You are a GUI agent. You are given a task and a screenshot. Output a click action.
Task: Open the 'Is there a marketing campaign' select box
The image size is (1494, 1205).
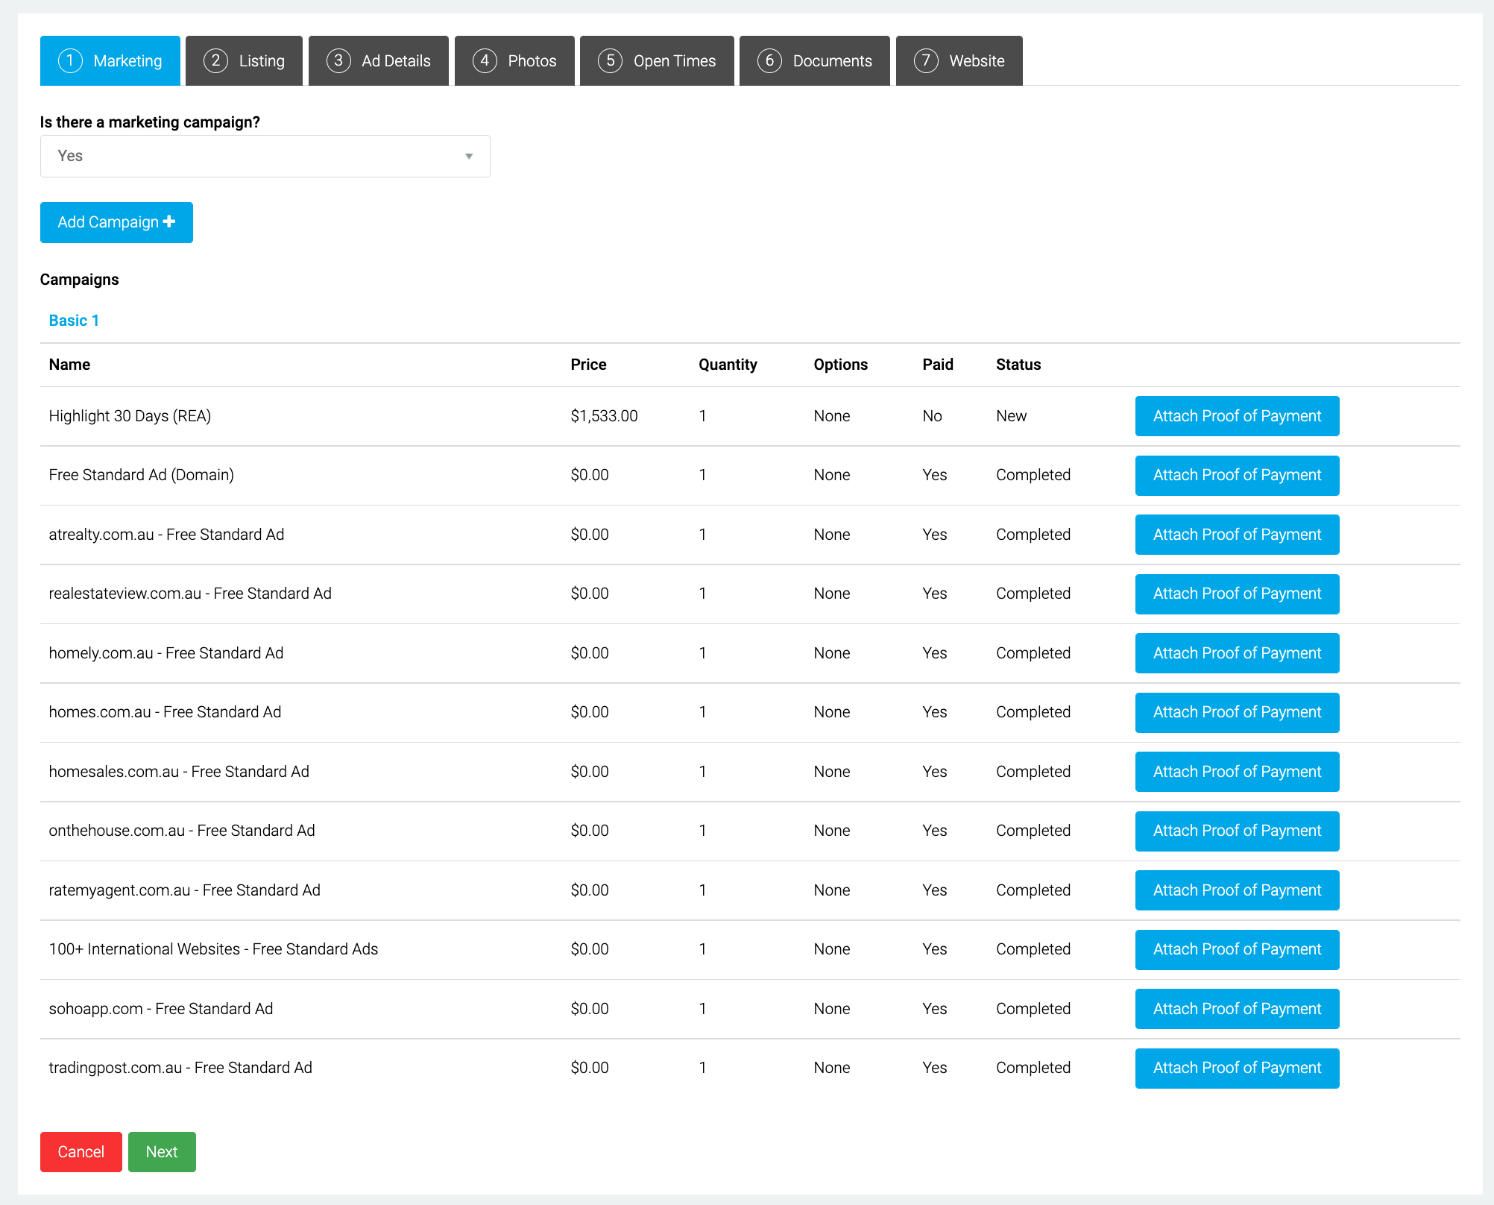coord(265,156)
